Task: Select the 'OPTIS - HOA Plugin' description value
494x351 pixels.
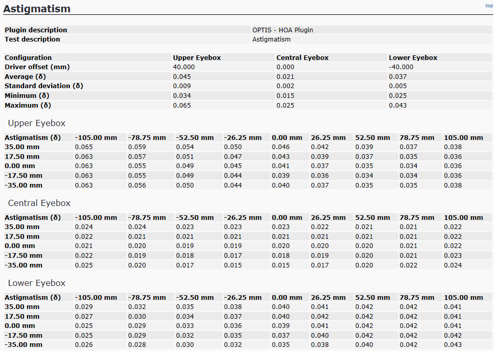Action: pyautogui.click(x=282, y=30)
